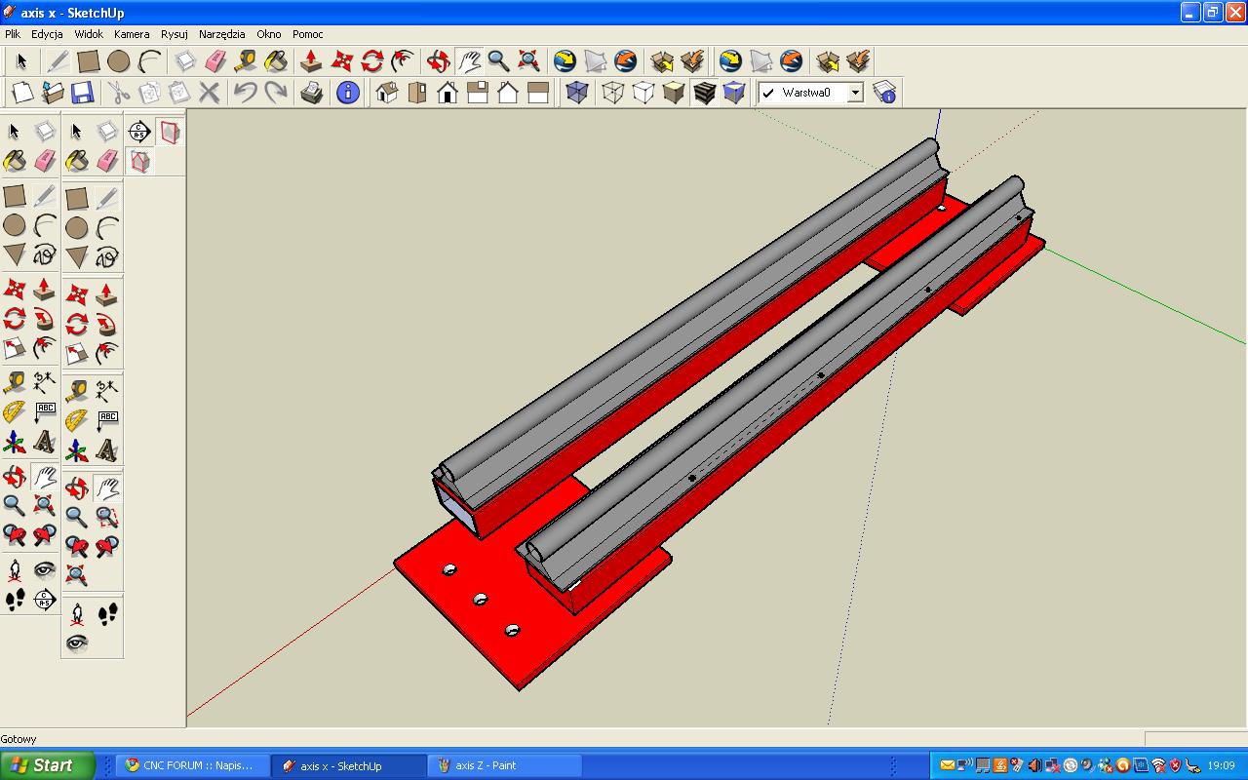Choose the Rotate tool in the top toolbar
Viewport: 1248px width, 780px height.
click(372, 61)
